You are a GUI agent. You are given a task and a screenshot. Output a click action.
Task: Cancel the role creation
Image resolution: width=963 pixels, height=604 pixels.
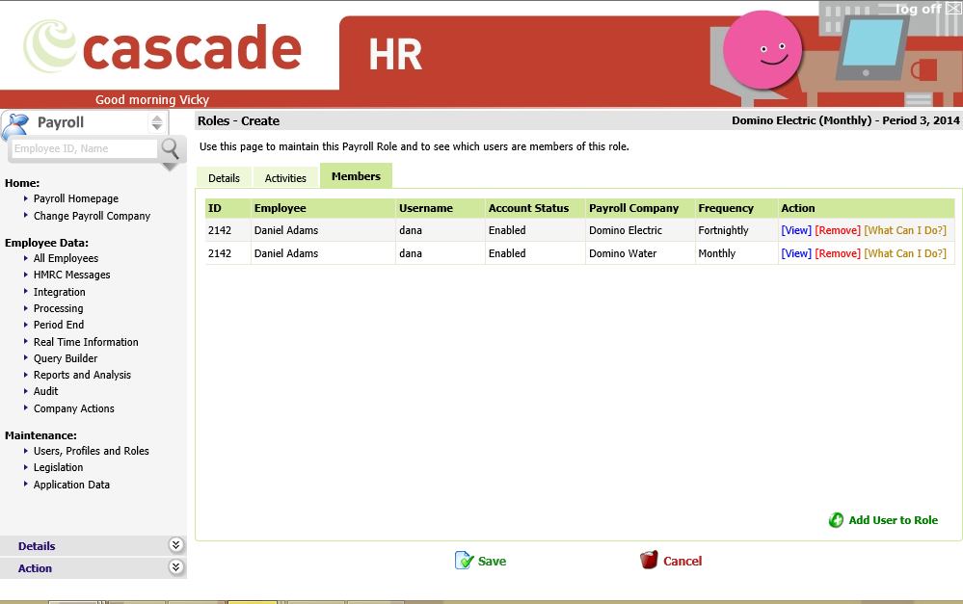(682, 561)
